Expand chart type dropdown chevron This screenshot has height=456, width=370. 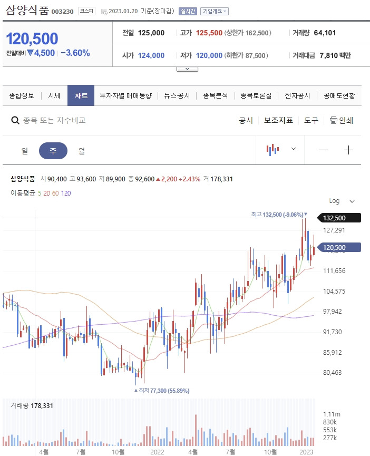(x=294, y=149)
